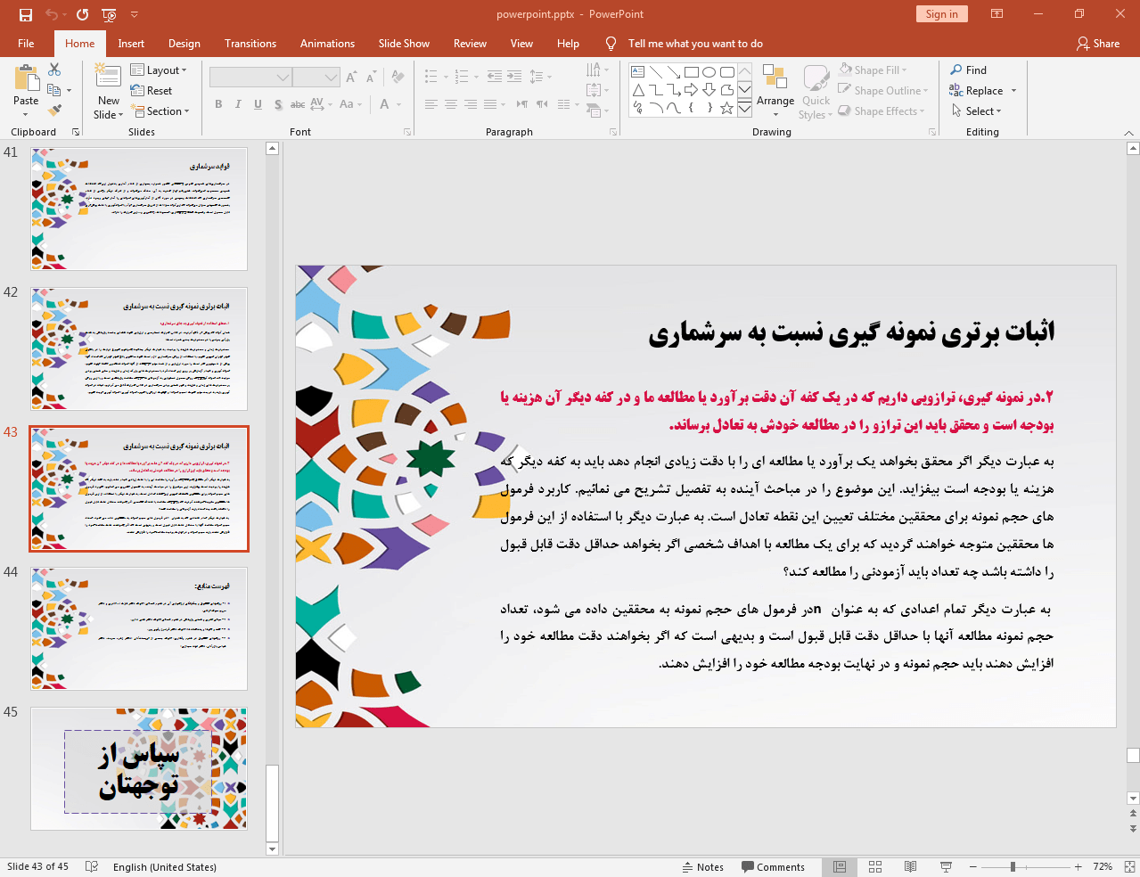
Task: Toggle the Comments pane
Action: click(x=773, y=866)
